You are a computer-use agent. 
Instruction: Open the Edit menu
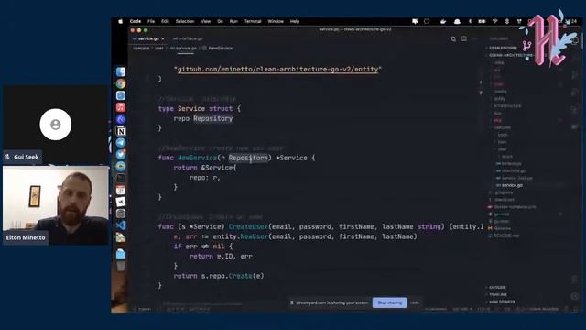[x=165, y=21]
